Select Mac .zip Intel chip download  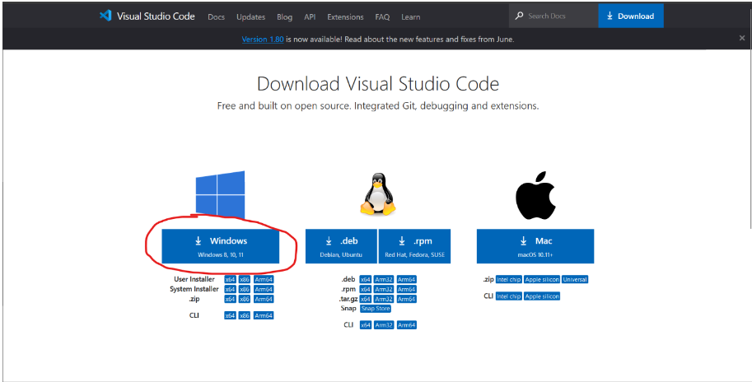[509, 279]
